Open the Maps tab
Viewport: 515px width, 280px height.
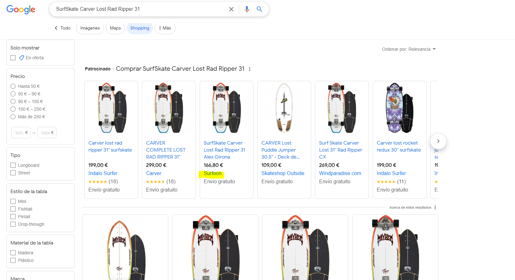pos(115,28)
